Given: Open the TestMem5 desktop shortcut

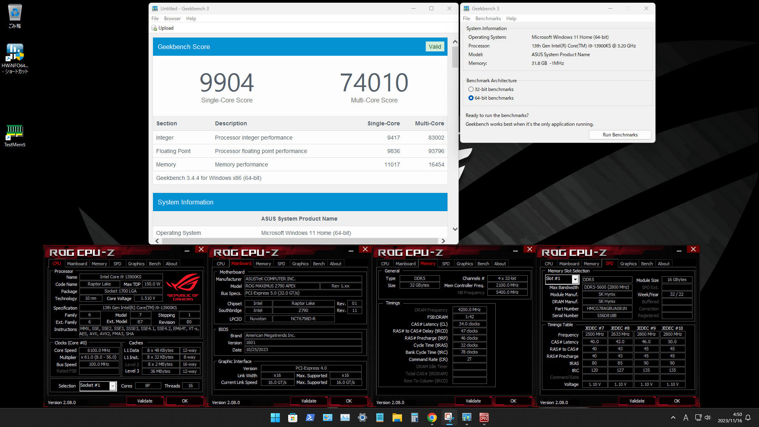Looking at the screenshot, I should [x=15, y=136].
